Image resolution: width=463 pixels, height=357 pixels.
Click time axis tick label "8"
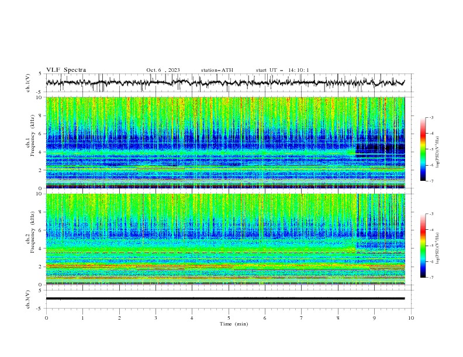[338, 318]
